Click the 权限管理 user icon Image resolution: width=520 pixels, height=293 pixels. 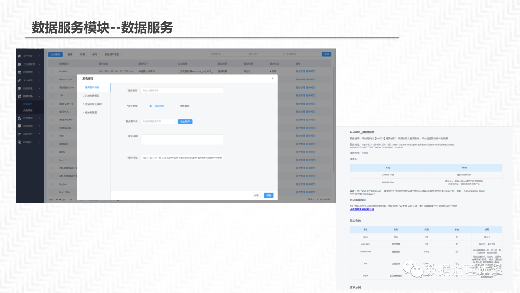click(19, 118)
